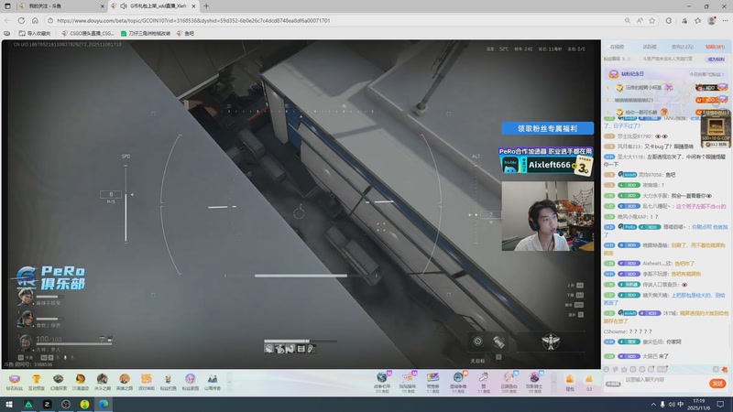Select the orange 钻粉 tab
Screen dimensions: 733x412
coord(715,47)
